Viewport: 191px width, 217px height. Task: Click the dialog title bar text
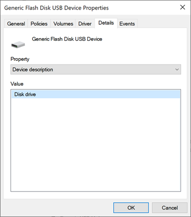click(x=57, y=8)
